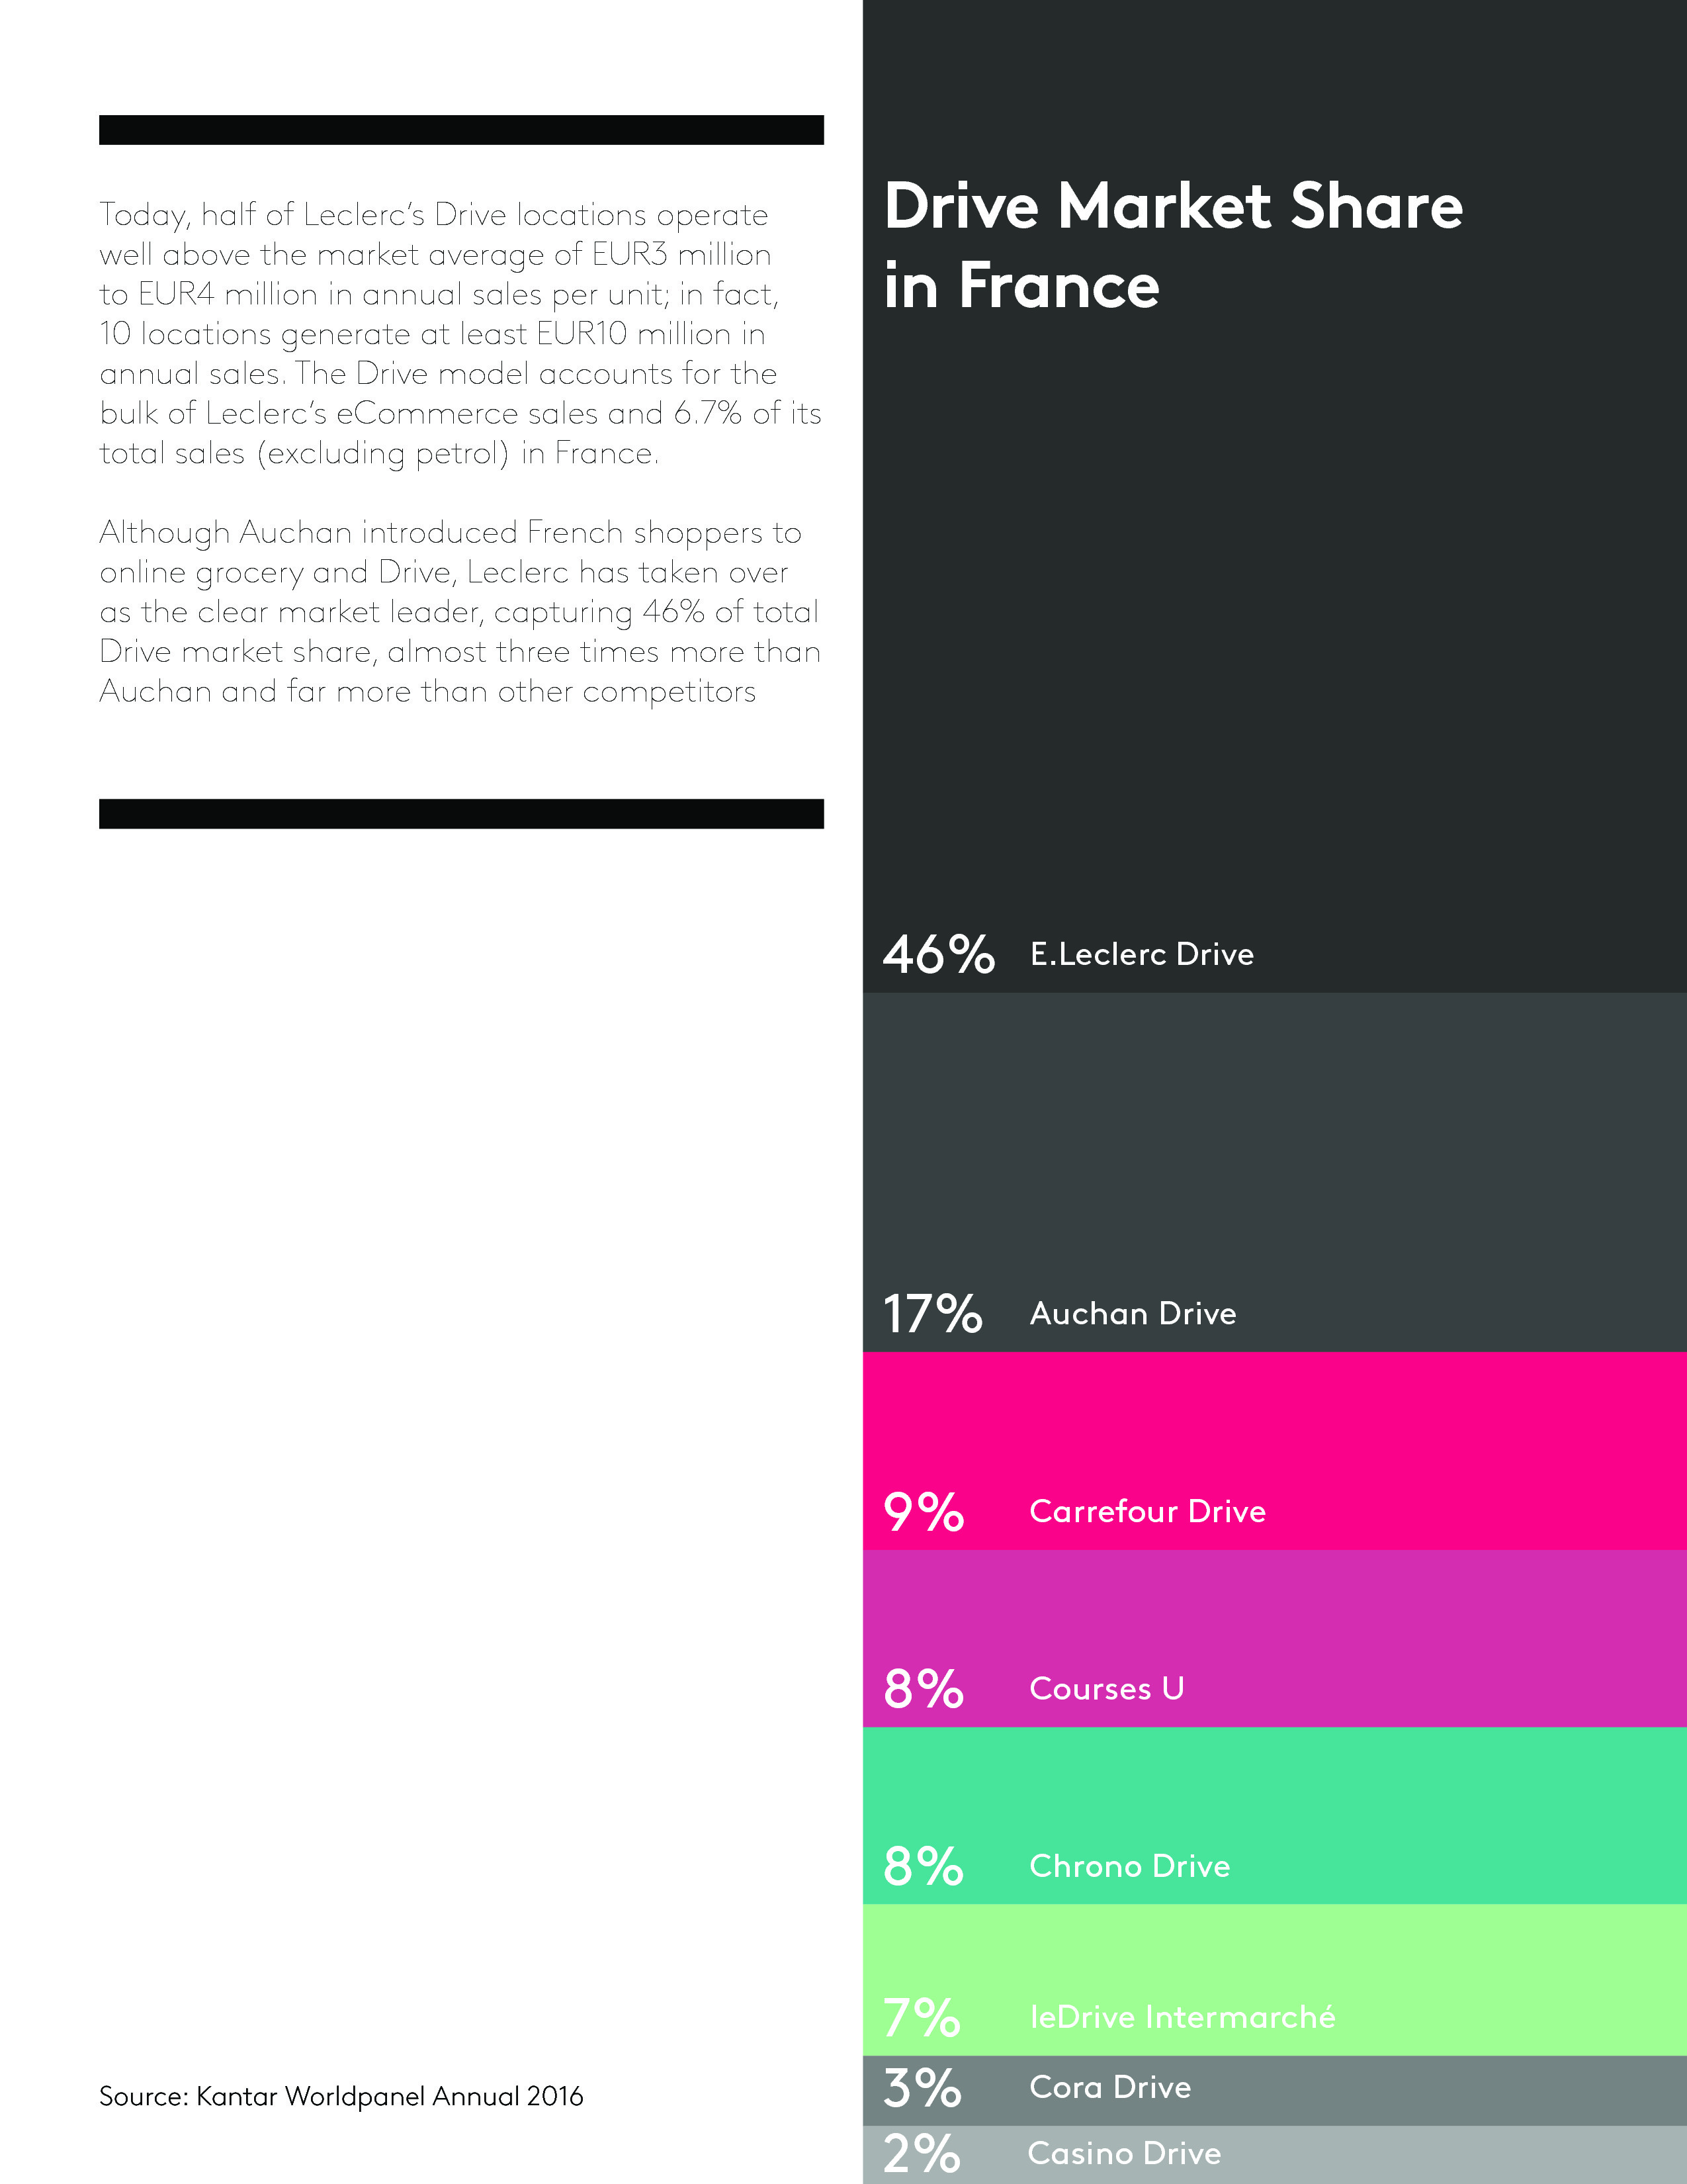Image resolution: width=1687 pixels, height=2184 pixels.
Task: Click the 2% figure beside Casino Drive
Action: tap(922, 2154)
